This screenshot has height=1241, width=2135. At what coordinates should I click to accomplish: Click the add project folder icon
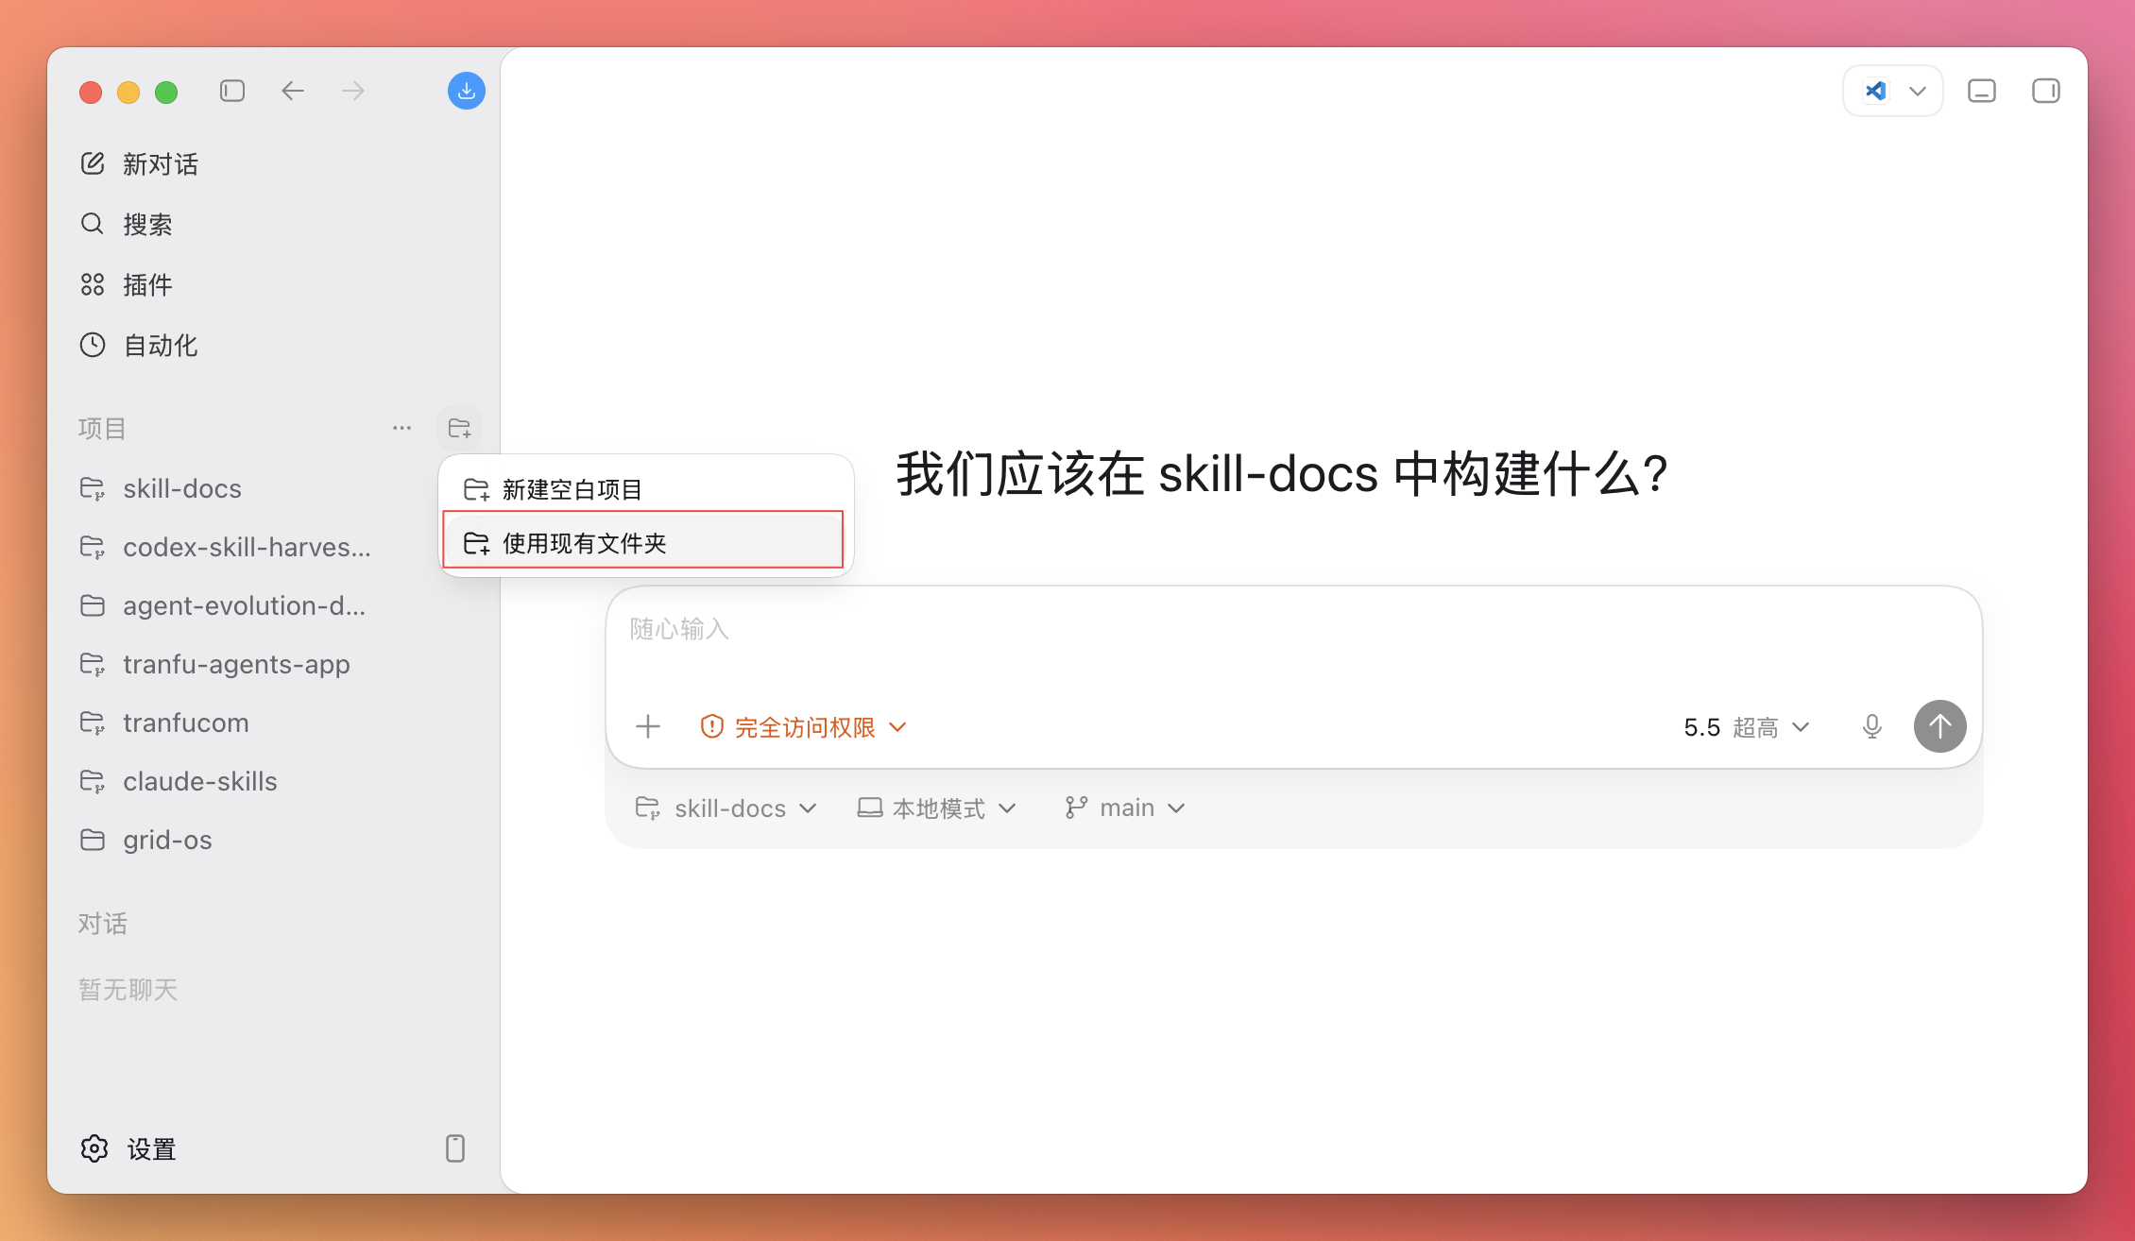(460, 428)
